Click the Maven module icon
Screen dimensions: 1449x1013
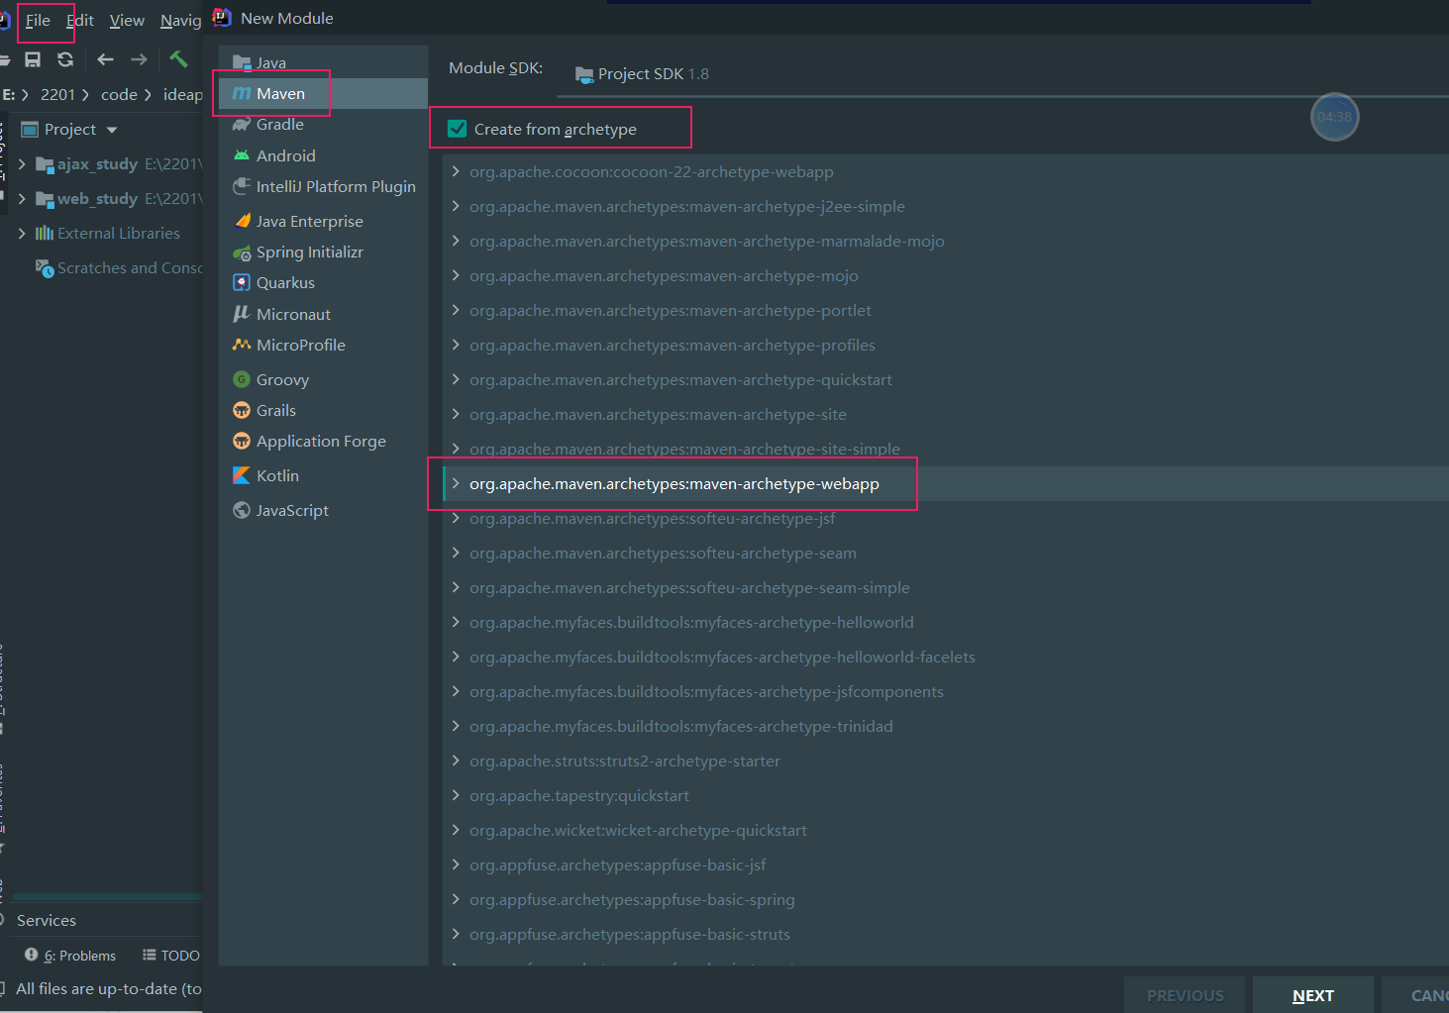click(242, 93)
